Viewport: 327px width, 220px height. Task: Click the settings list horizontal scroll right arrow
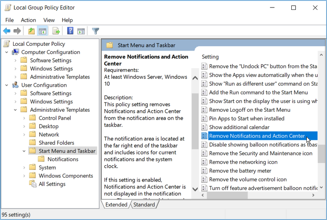313,195
